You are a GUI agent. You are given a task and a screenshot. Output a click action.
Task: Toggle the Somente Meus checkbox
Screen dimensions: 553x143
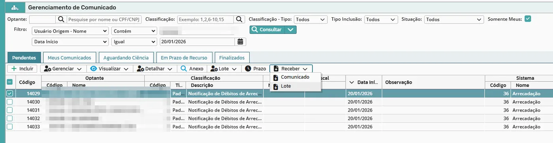(527, 19)
